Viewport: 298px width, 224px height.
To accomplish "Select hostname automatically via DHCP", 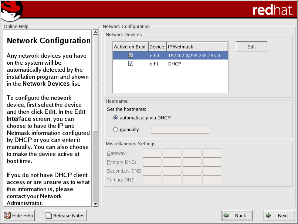I will (x=116, y=118).
